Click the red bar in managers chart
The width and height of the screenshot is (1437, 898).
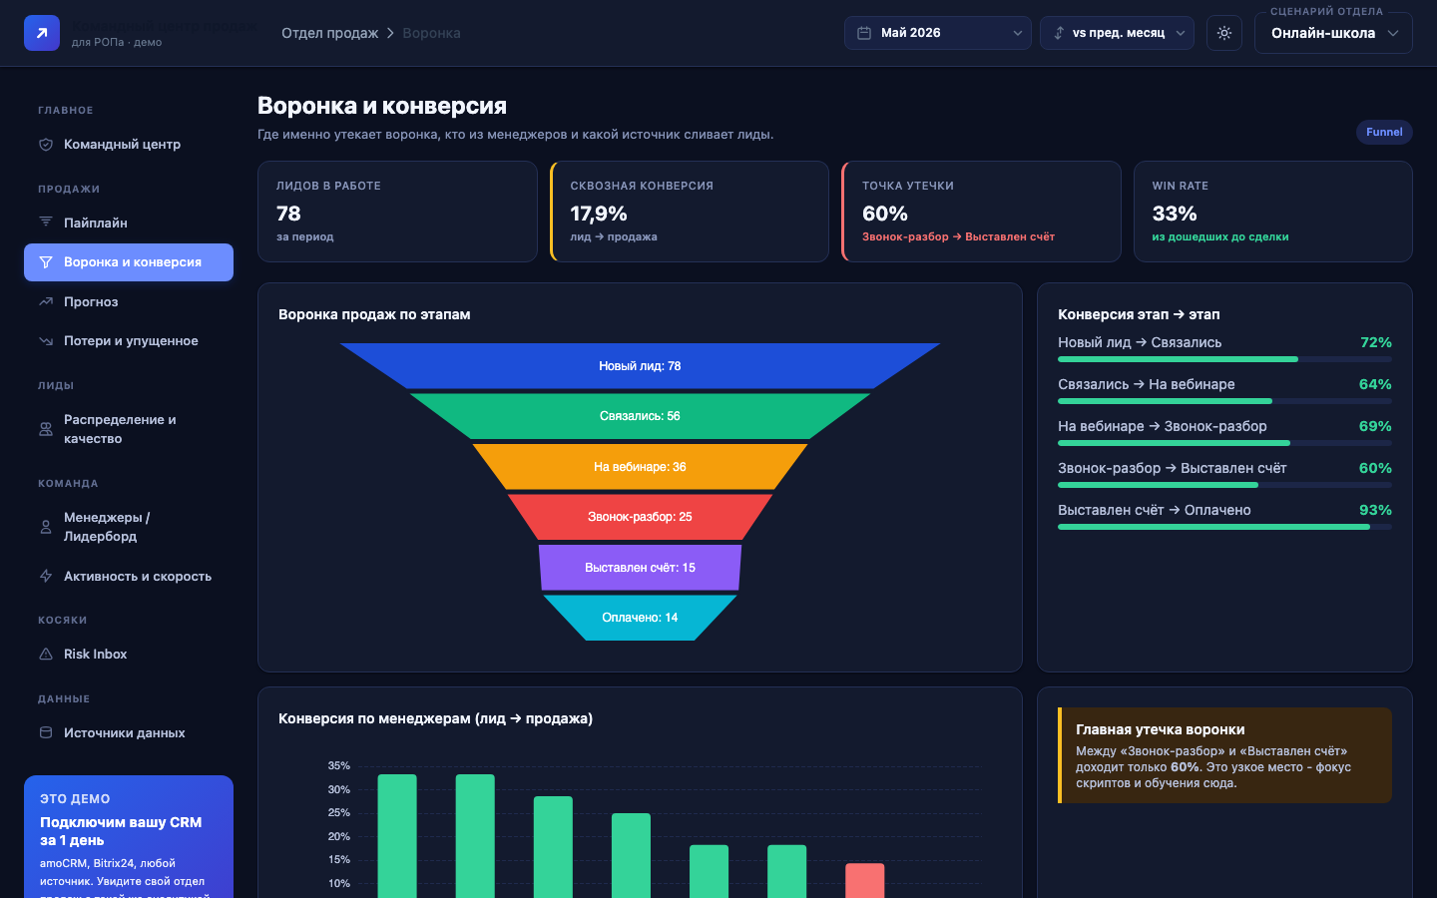(x=865, y=880)
